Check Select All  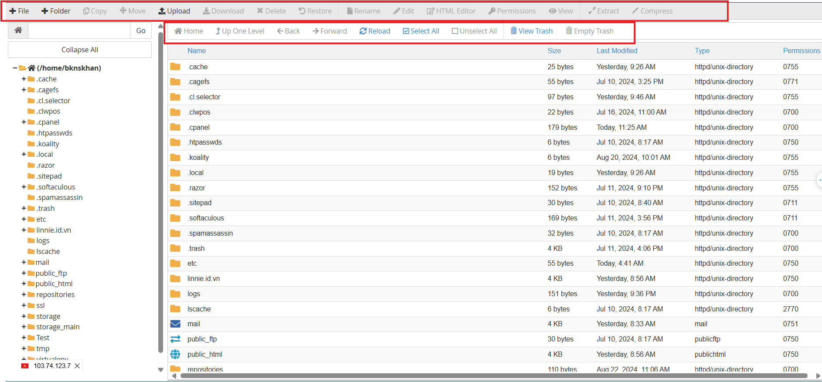click(x=421, y=31)
